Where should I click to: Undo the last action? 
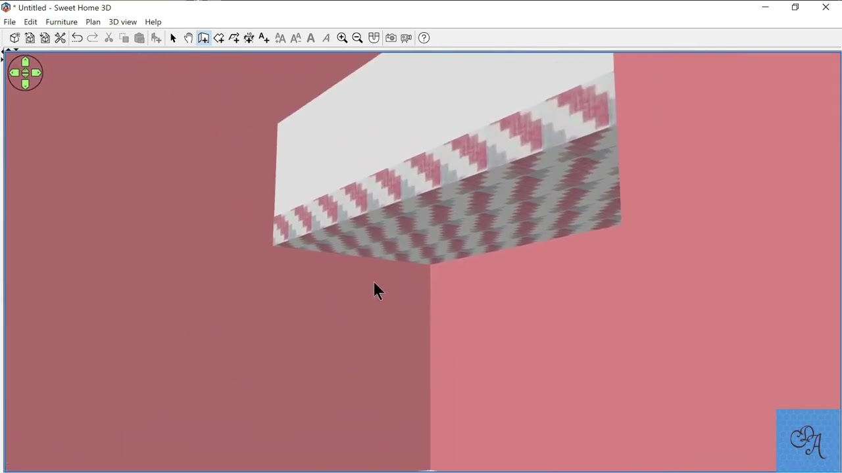(x=77, y=38)
